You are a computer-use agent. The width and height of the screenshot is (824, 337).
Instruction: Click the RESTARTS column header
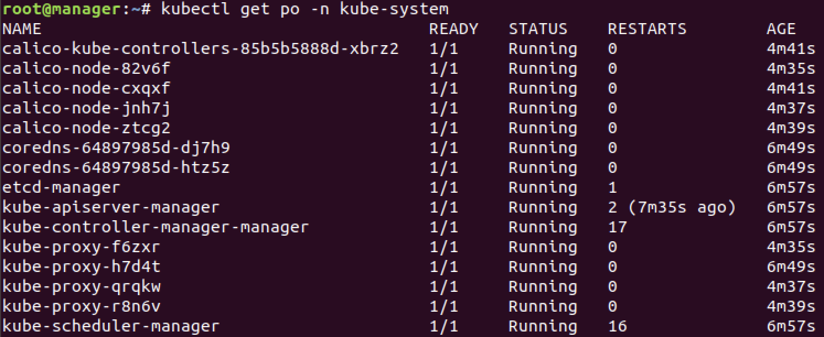click(648, 29)
